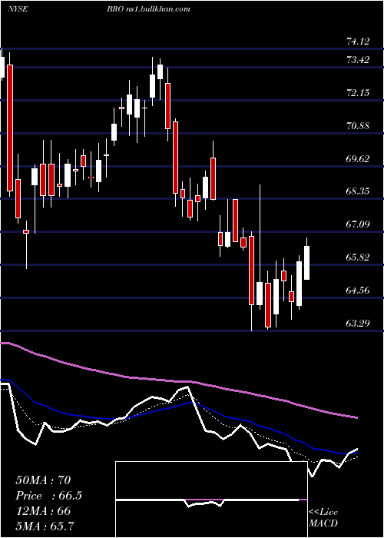Screen dimensions: 384x538
Task: Click the 67.09 price level label
Action: tap(358, 224)
